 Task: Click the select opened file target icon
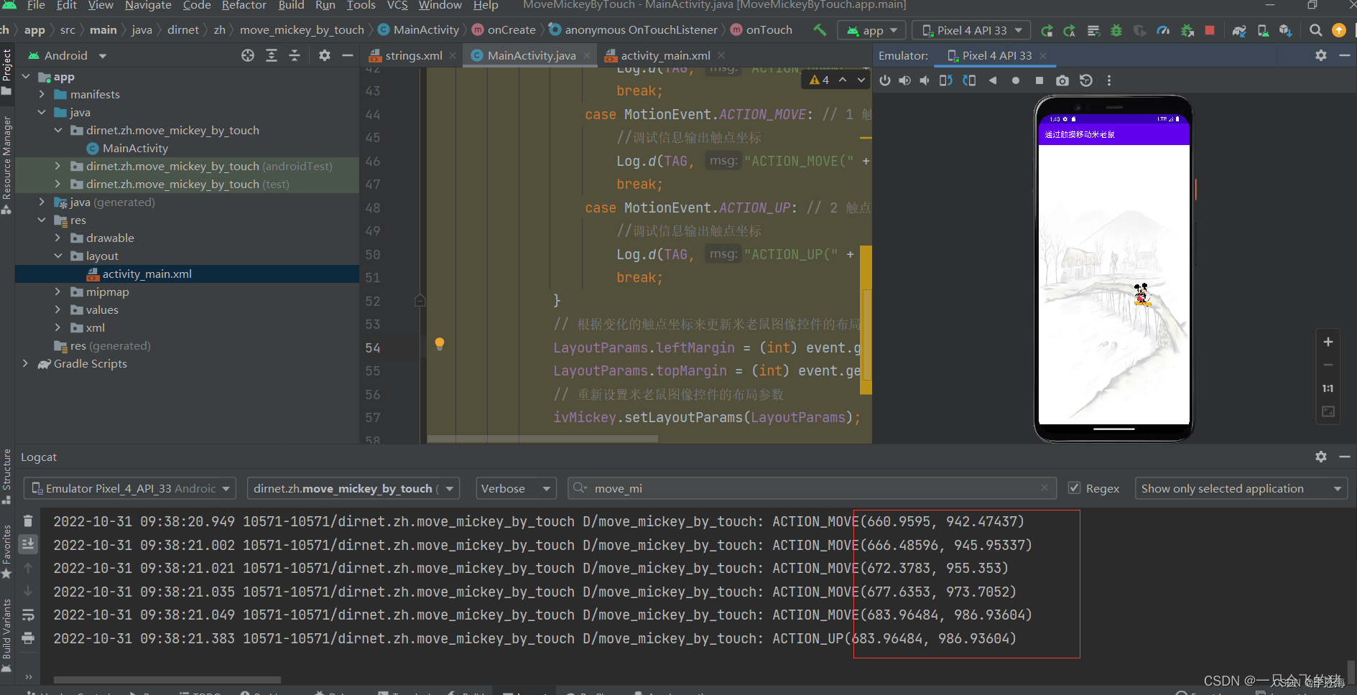coord(248,55)
